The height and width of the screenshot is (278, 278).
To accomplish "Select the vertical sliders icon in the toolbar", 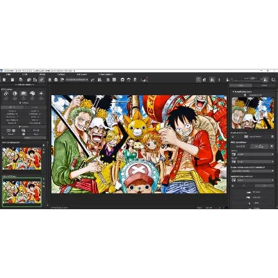I will click(35, 80).
